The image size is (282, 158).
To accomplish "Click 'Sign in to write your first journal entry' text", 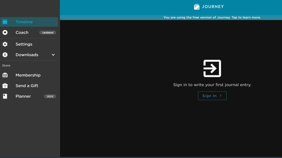I will click(212, 85).
